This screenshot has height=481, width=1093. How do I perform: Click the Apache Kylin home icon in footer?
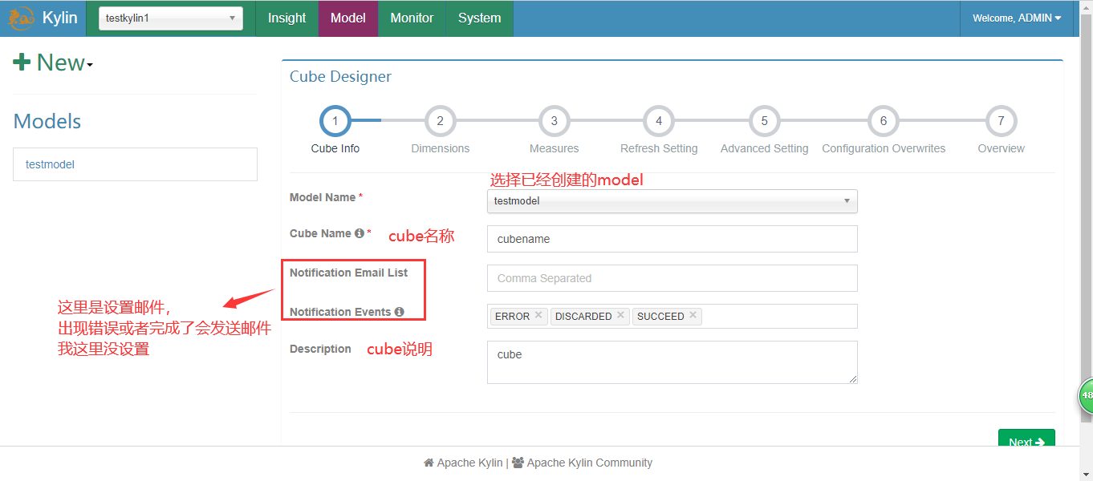pyautogui.click(x=429, y=463)
